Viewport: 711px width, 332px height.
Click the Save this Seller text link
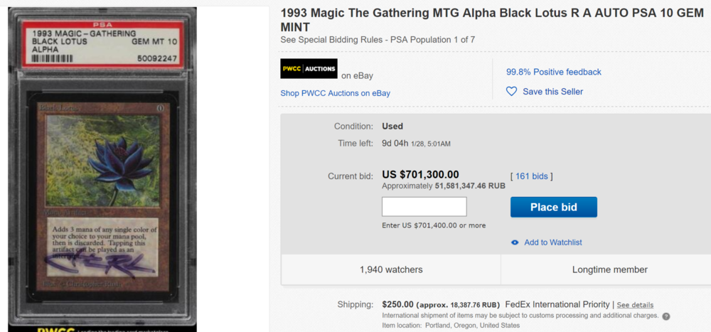(x=552, y=92)
